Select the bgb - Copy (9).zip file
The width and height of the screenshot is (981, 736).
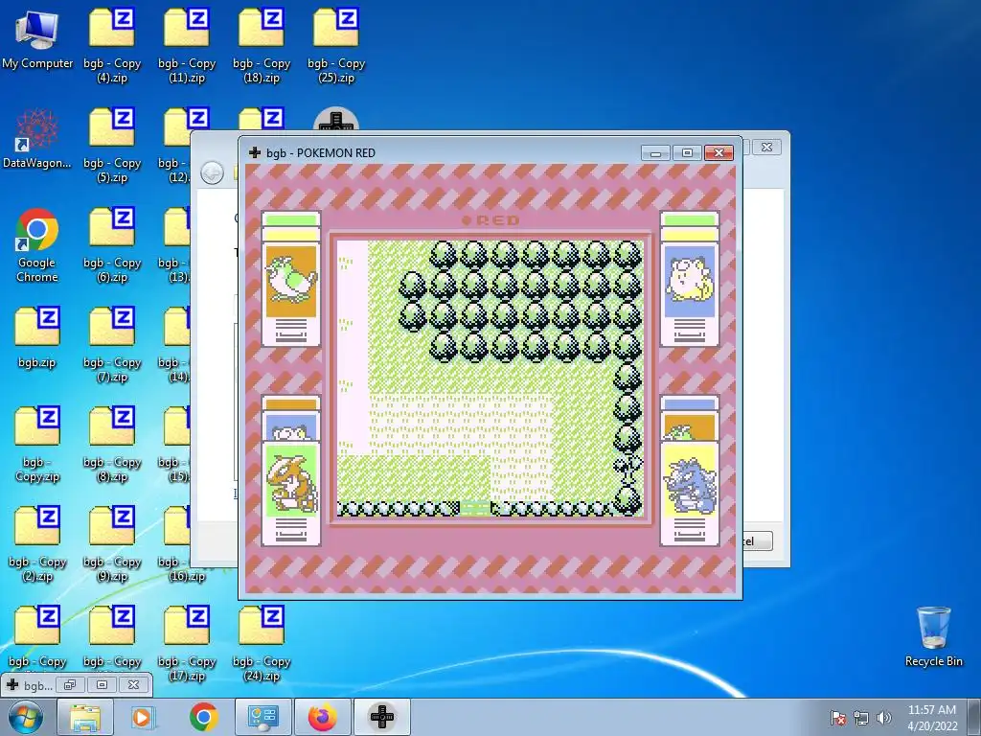click(x=112, y=544)
